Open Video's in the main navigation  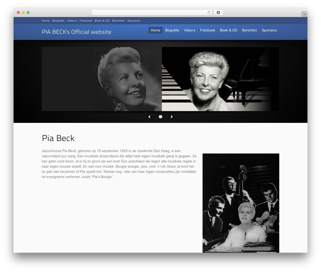tap(190, 30)
